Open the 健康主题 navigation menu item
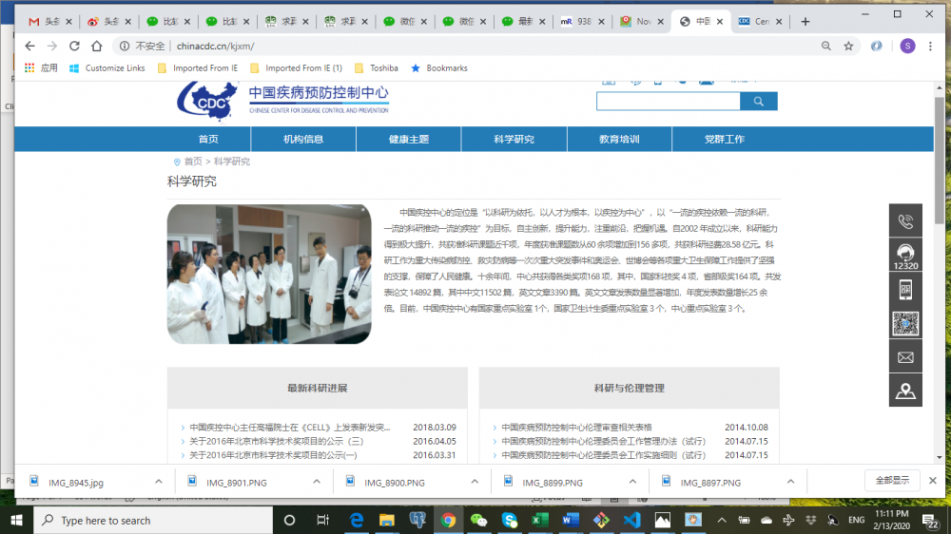951x534 pixels. (408, 140)
